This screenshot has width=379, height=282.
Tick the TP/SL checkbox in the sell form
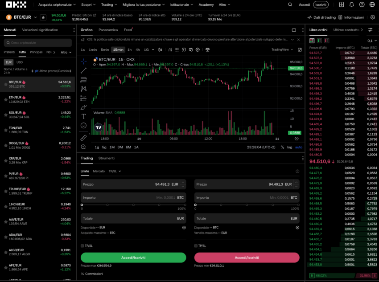pyautogui.click(x=196, y=246)
